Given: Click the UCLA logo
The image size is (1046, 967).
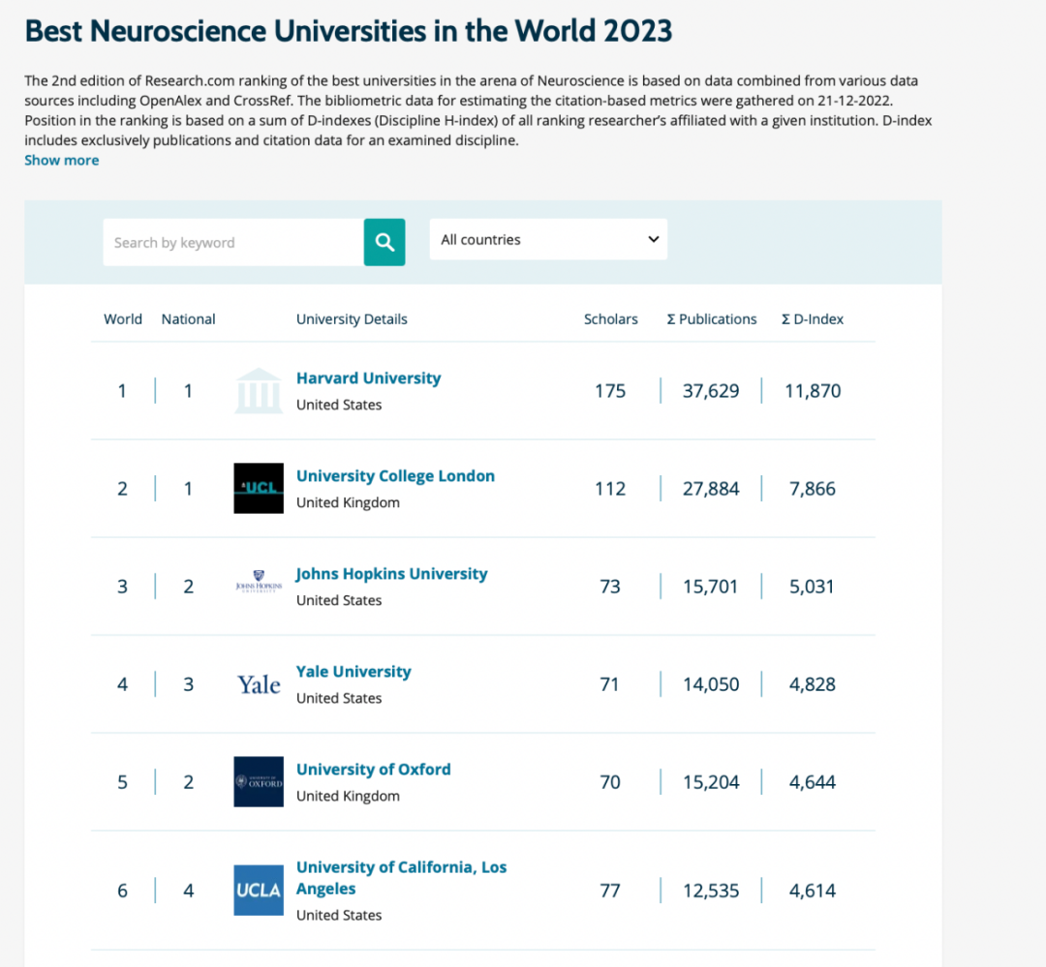Looking at the screenshot, I should coord(259,891).
